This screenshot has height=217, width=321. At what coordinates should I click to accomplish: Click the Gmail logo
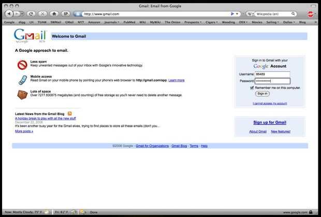[x=30, y=36]
